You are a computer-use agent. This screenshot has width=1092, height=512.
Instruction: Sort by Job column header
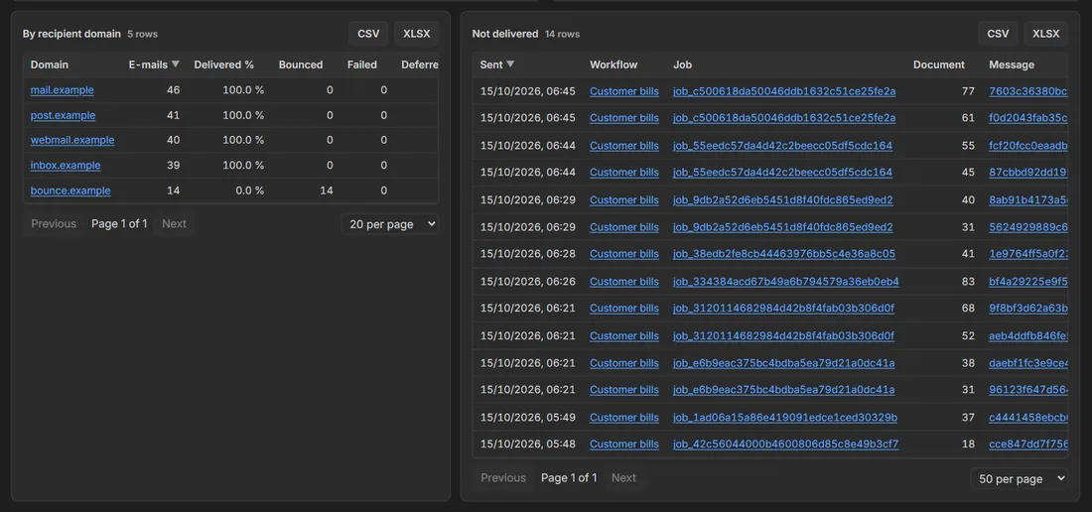point(682,64)
